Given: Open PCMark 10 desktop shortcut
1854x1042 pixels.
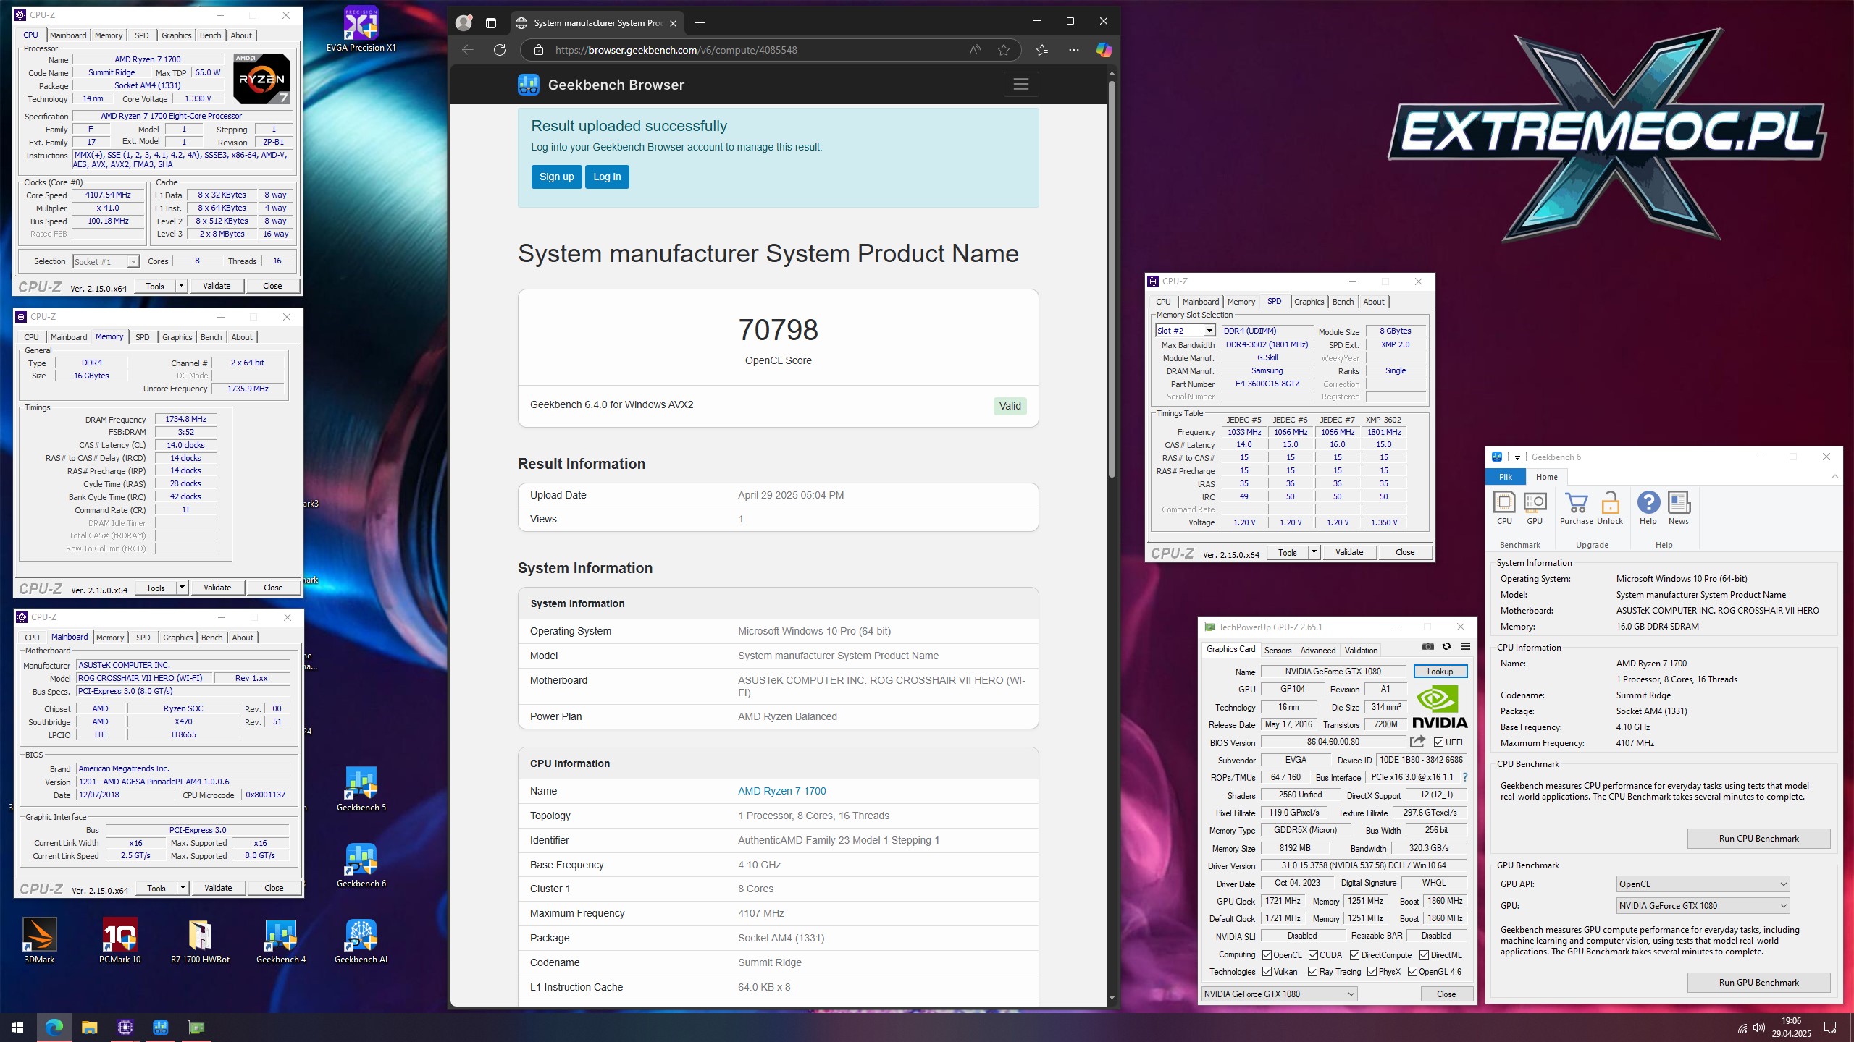Looking at the screenshot, I should (119, 941).
